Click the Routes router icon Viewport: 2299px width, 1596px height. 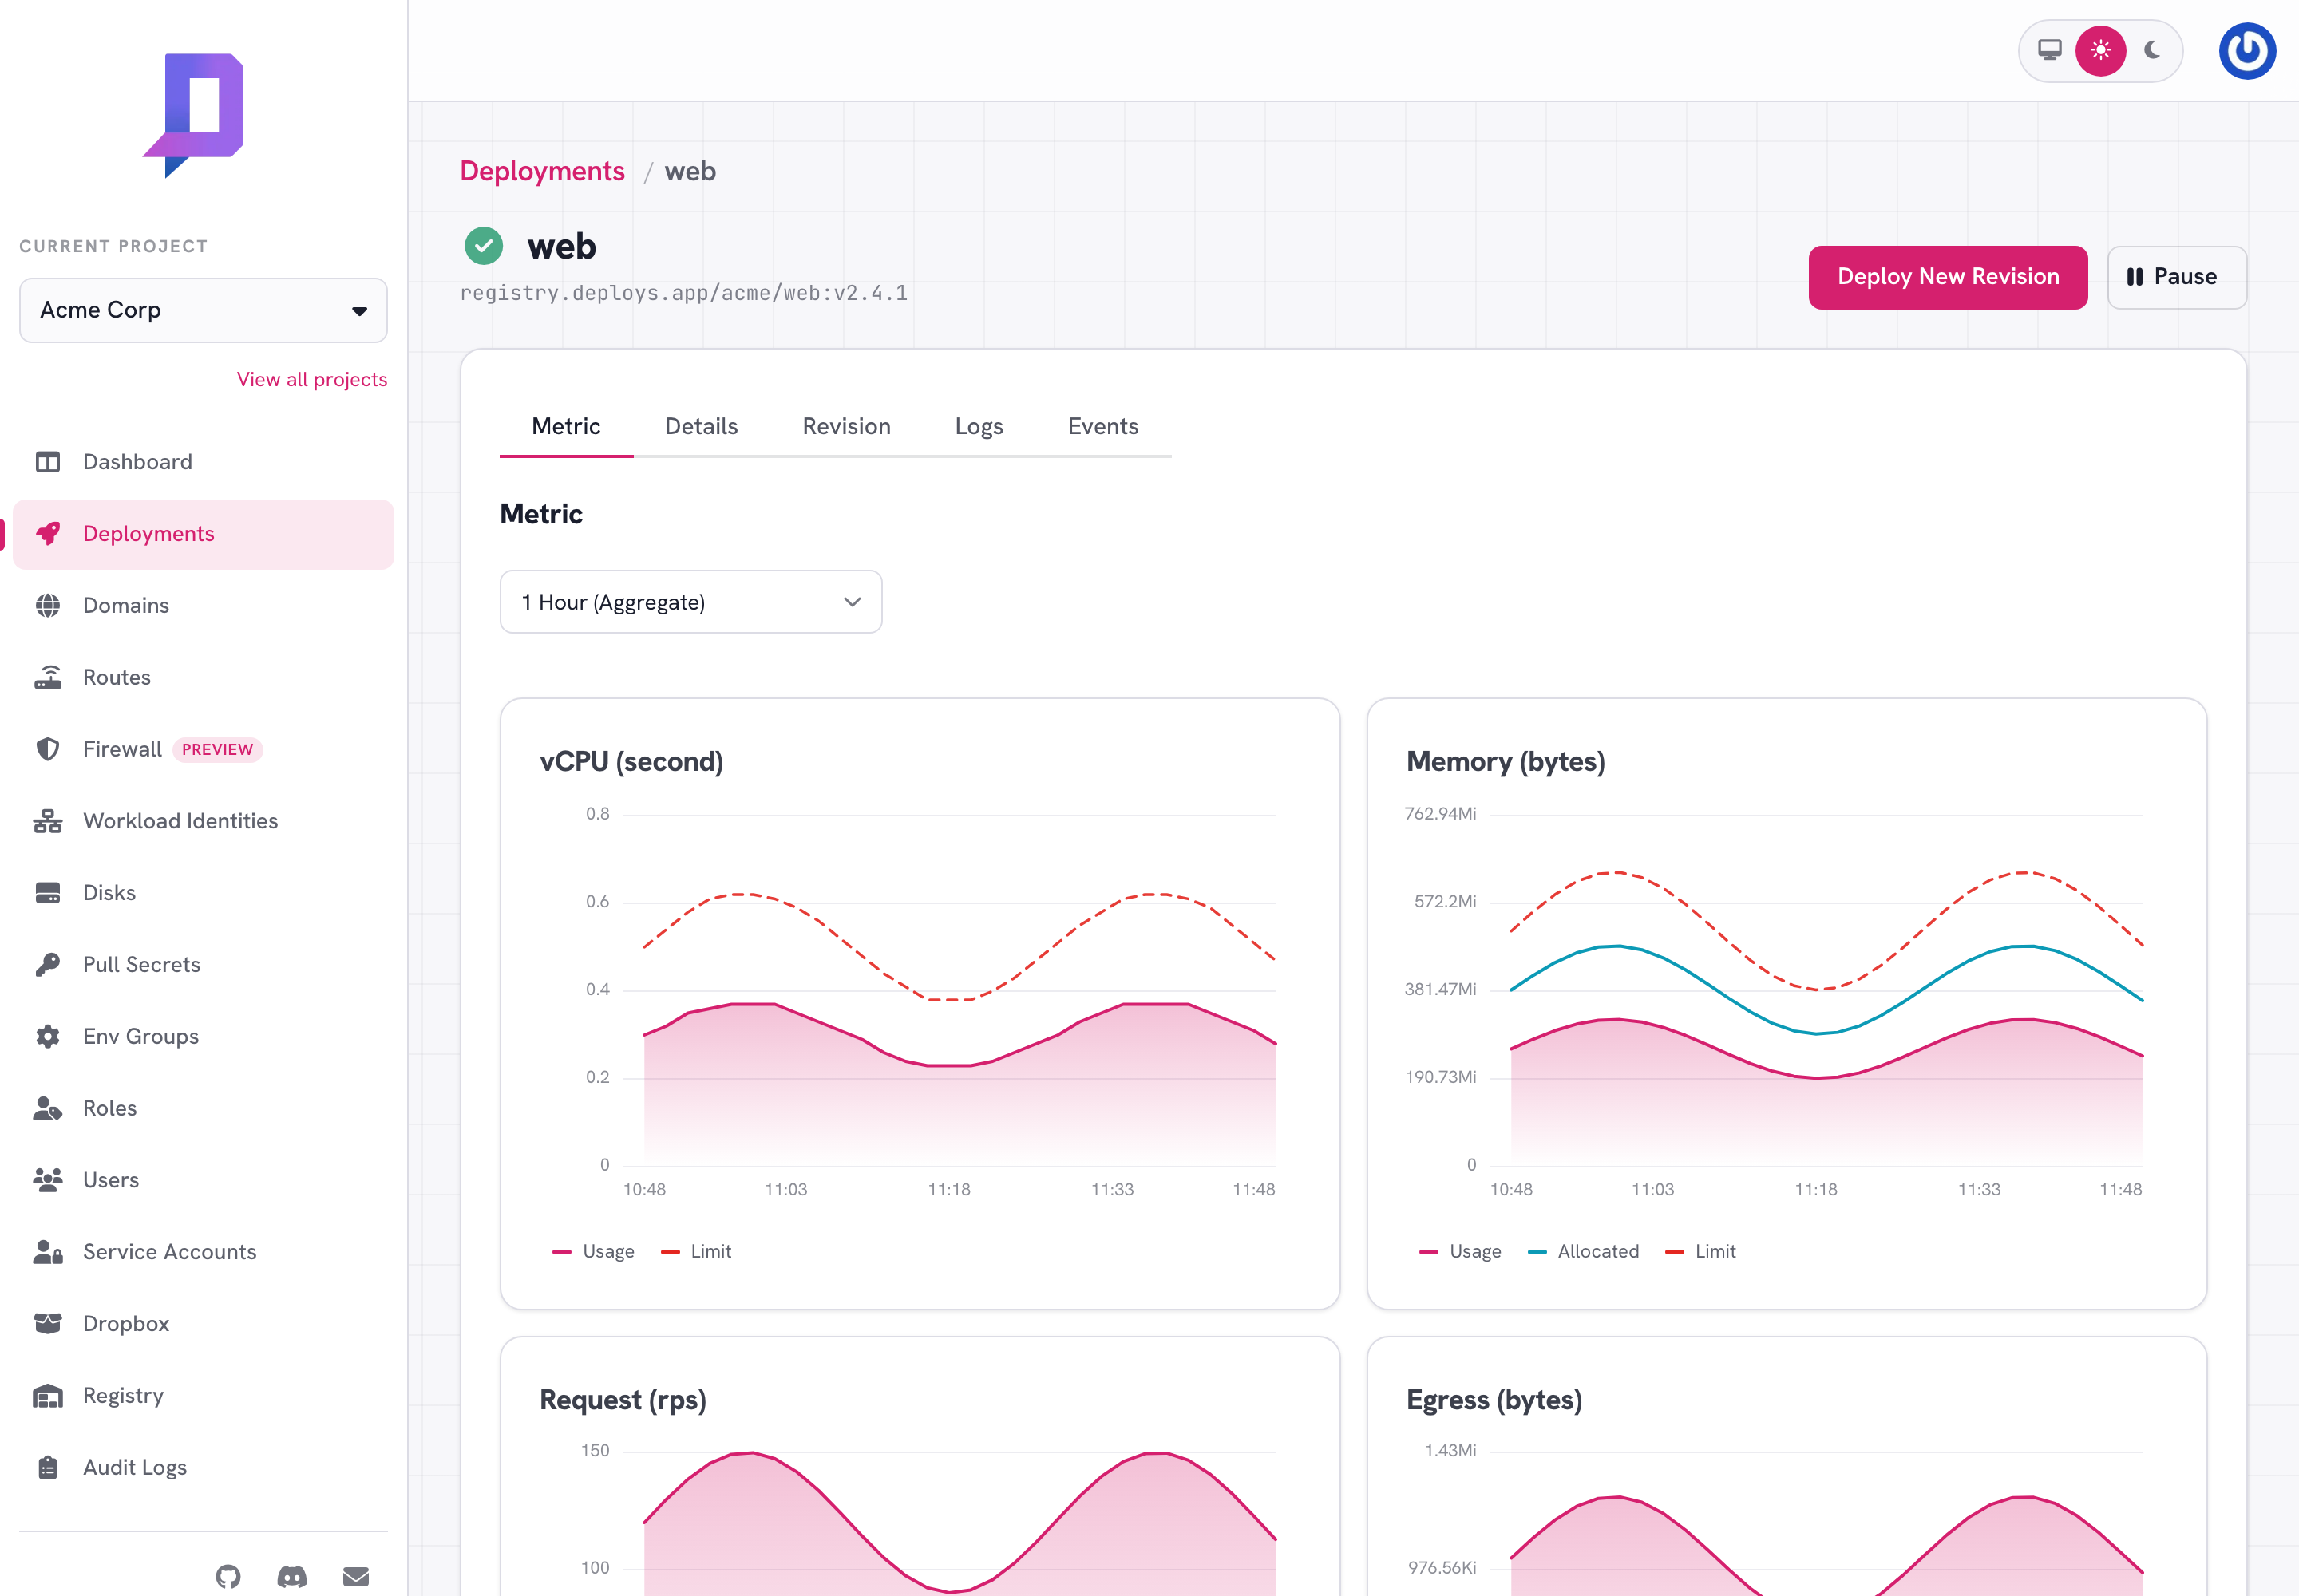tap(48, 677)
